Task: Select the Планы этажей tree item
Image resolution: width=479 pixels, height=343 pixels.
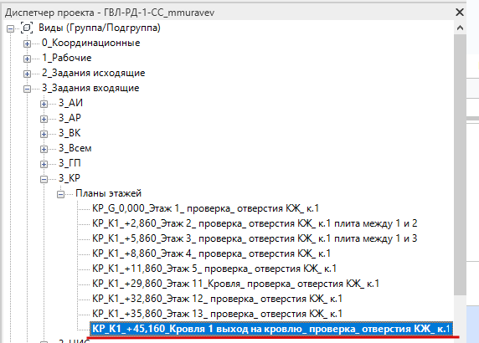Action: 109,193
